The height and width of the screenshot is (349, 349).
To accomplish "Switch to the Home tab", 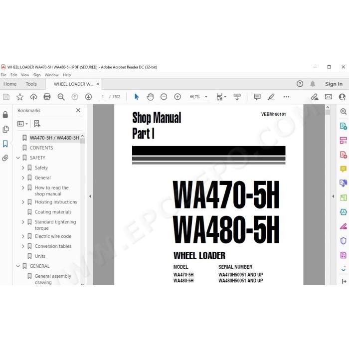I will 10,84.
